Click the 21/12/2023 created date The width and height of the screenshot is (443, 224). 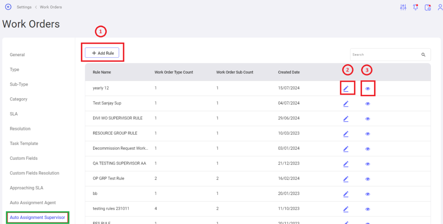click(x=289, y=163)
